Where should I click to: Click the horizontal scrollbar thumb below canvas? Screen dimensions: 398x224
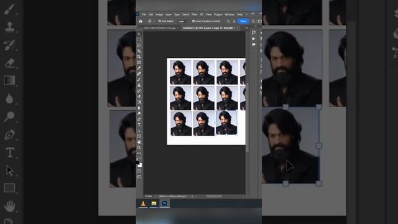(x=214, y=197)
